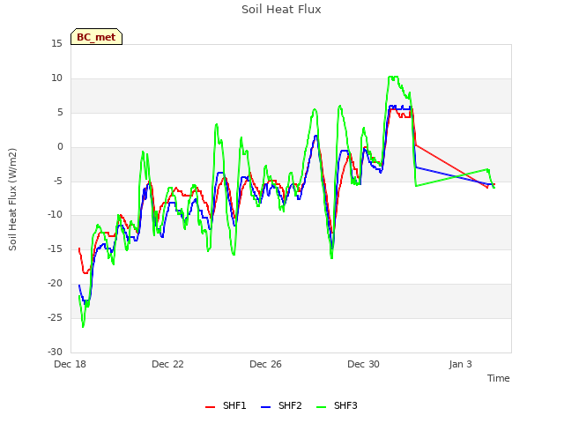Image resolution: width=564 pixels, height=423 pixels.
Task: Toggle SHF3 series in legend
Action: 337,405
